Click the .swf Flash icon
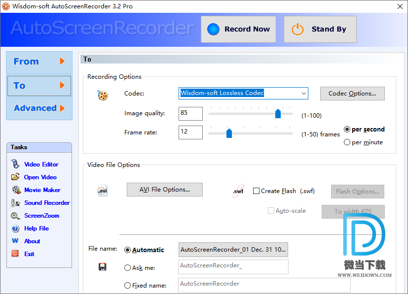The height and width of the screenshot is (294, 408). (x=238, y=191)
